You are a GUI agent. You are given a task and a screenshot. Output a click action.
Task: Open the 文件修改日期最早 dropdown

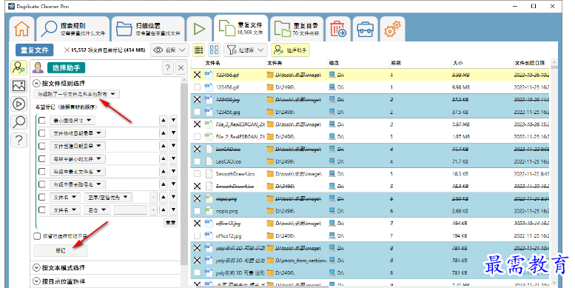(x=78, y=133)
